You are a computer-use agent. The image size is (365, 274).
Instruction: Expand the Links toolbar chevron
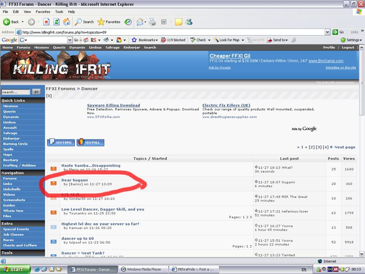pyautogui.click(x=362, y=31)
